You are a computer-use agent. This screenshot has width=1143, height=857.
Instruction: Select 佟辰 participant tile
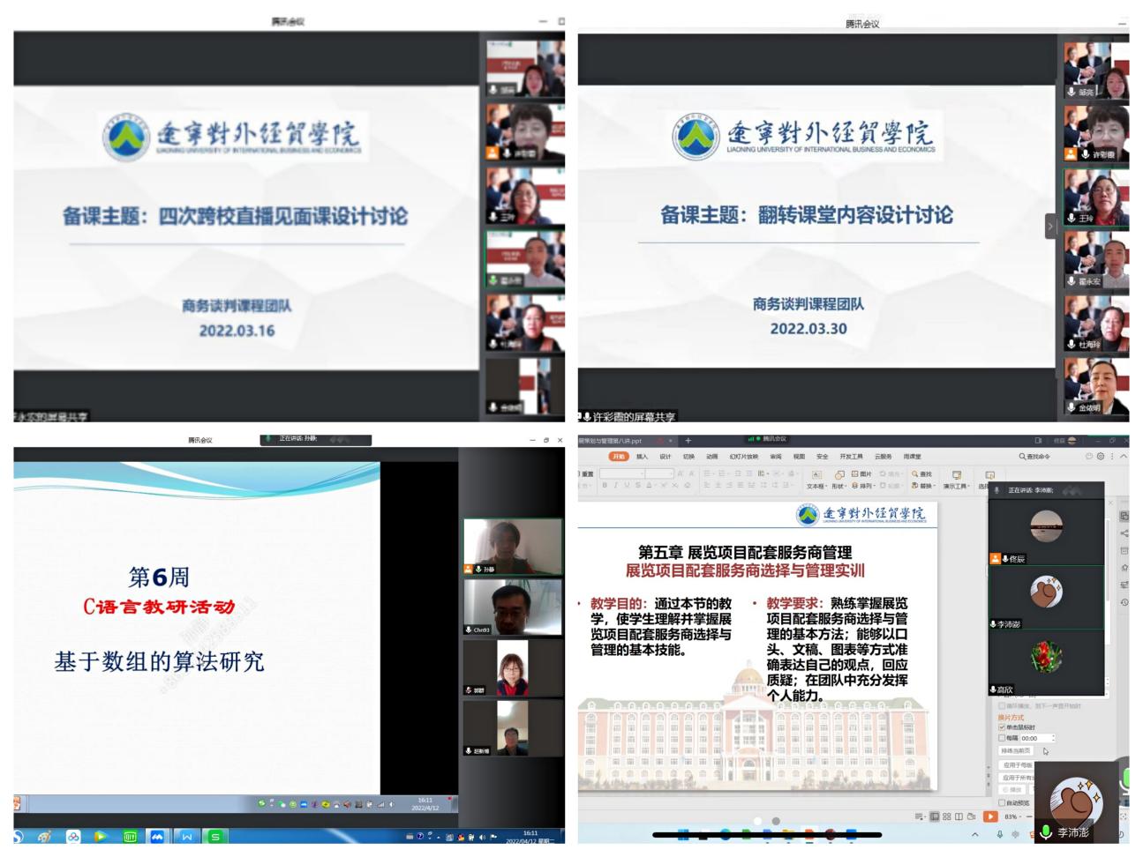tap(1046, 533)
